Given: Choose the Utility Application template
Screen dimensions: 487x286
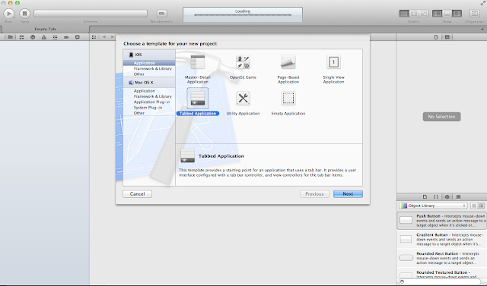Looking at the screenshot, I should [x=243, y=103].
